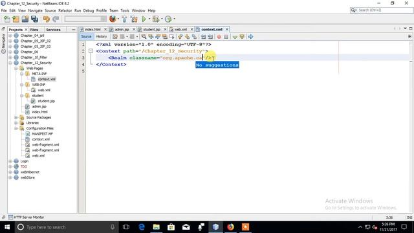Toggle Bookmark in editor toolbar
414x233 pixels.
[195, 37]
